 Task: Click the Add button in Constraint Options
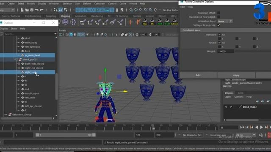coord(198,75)
